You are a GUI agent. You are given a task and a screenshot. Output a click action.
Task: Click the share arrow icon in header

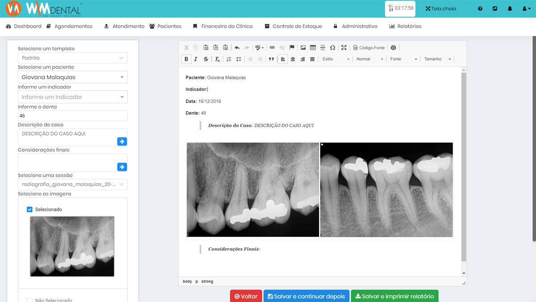click(495, 9)
